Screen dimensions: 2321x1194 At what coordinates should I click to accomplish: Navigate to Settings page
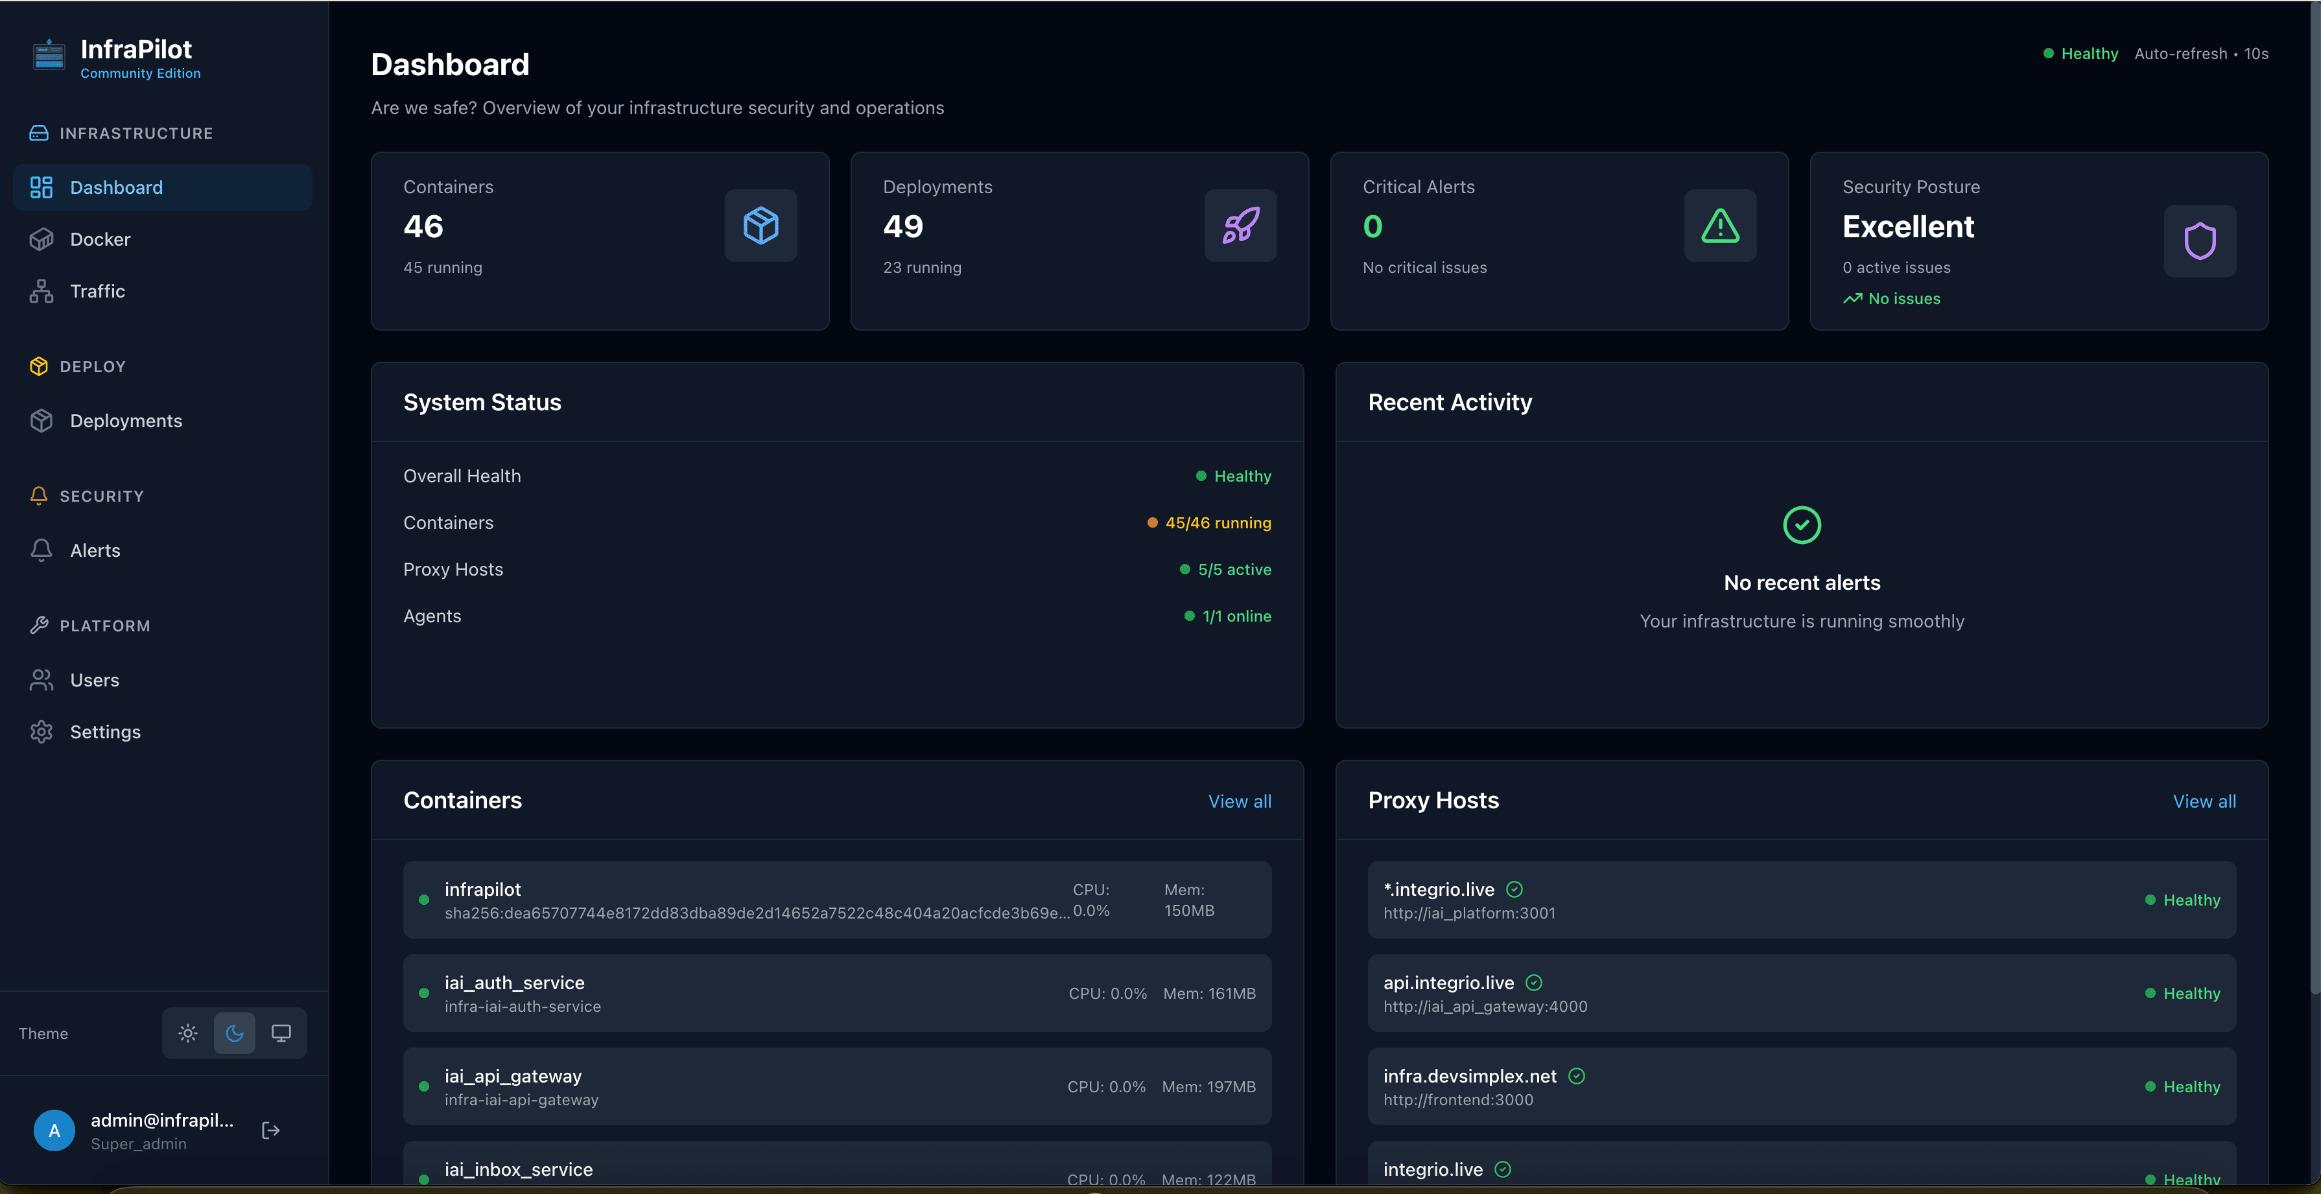coord(104,732)
